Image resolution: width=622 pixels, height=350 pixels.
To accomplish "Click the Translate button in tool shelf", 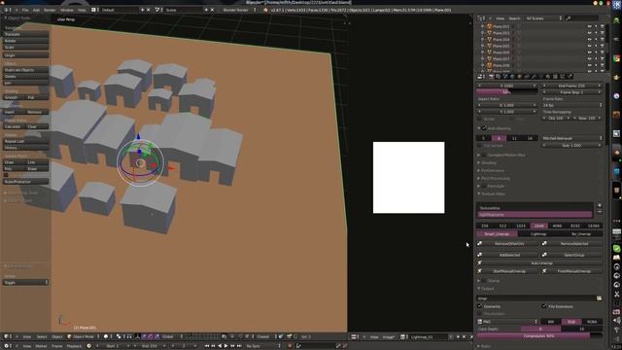I will pyautogui.click(x=26, y=35).
